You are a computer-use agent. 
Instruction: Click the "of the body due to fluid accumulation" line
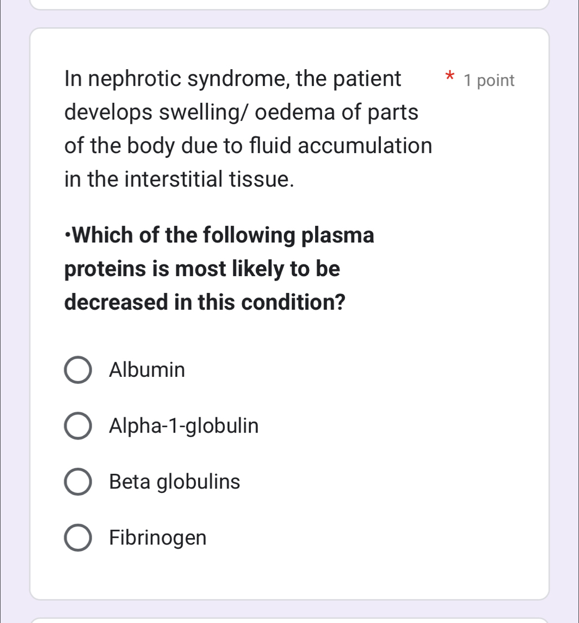[248, 146]
